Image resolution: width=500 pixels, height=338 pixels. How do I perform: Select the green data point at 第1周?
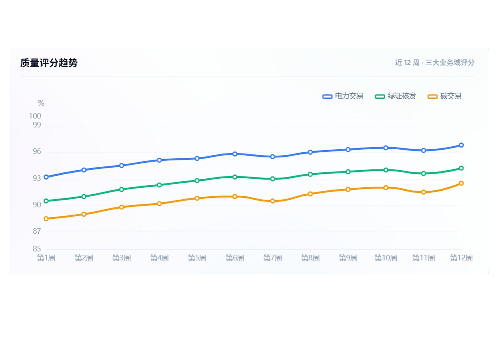click(46, 201)
